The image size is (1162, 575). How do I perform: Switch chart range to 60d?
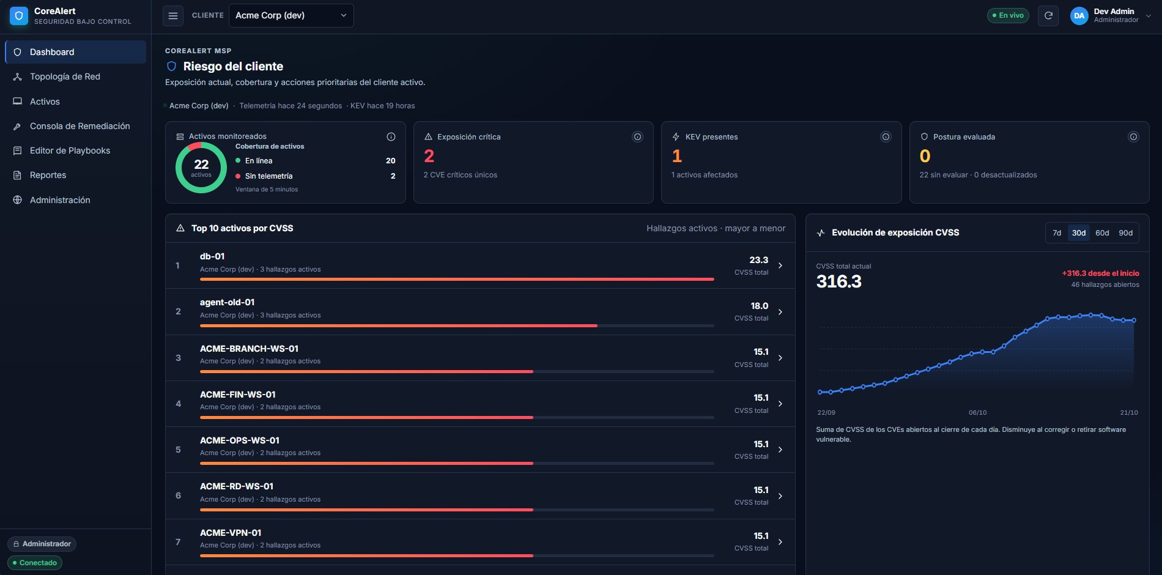(x=1102, y=233)
